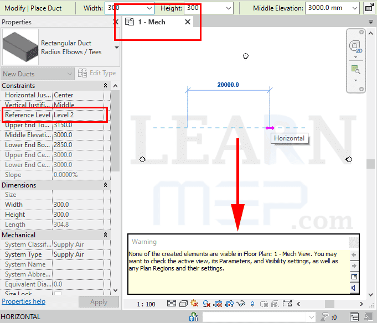Click the Horizontal Justification value Center

point(78,95)
